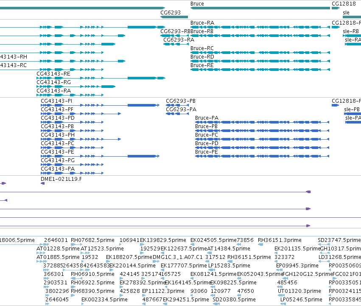Click the SD20380.5prime EST label
The width and height of the screenshot is (361, 306).
(234, 300)
